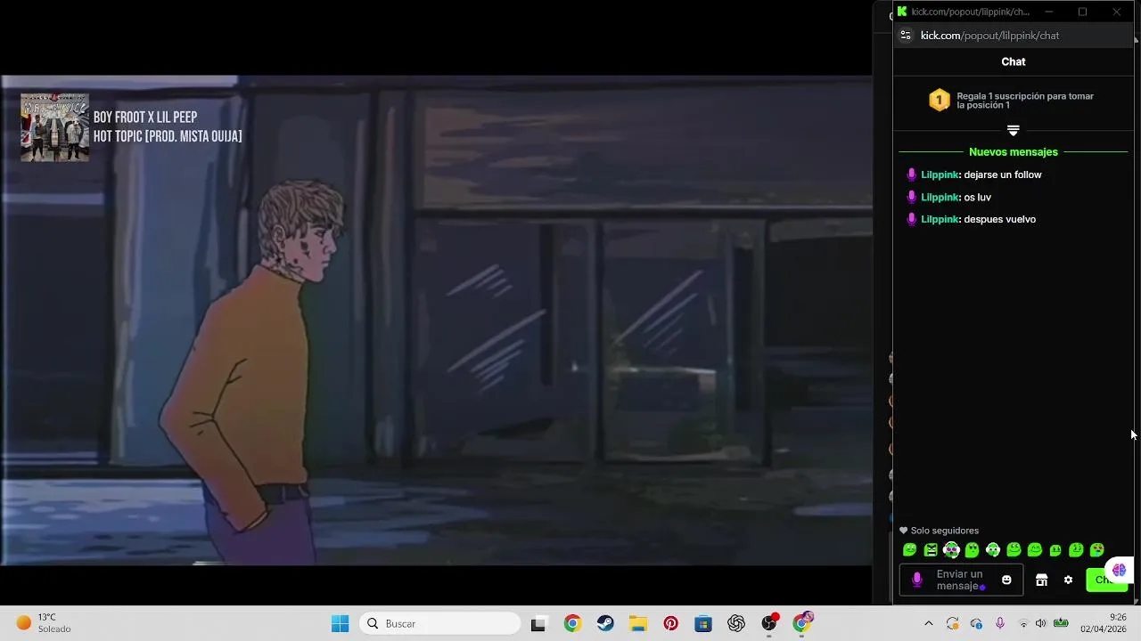Click chat message 'dejarse un follow'
The image size is (1141, 641).
point(1003,174)
